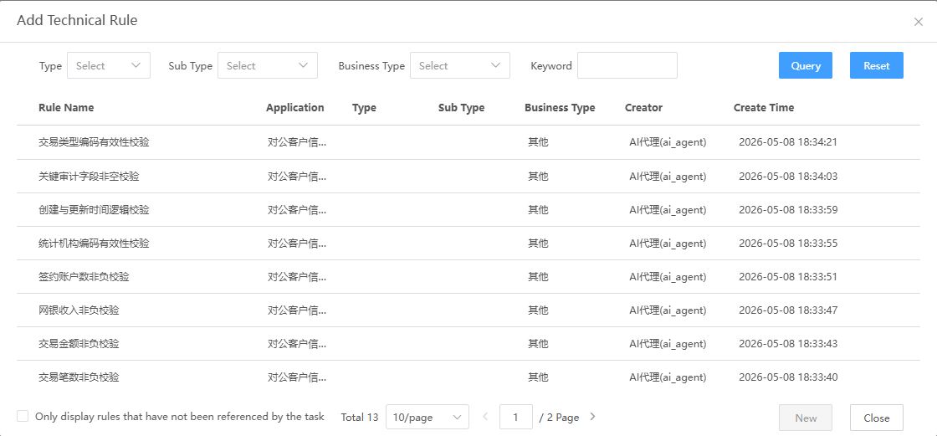Viewport: 937px width, 436px height.
Task: Click create time 2026-05-08 18:33:47
Action: click(788, 310)
